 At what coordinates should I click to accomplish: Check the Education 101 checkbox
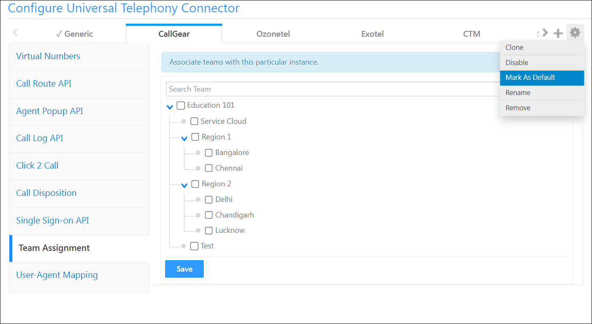point(181,105)
